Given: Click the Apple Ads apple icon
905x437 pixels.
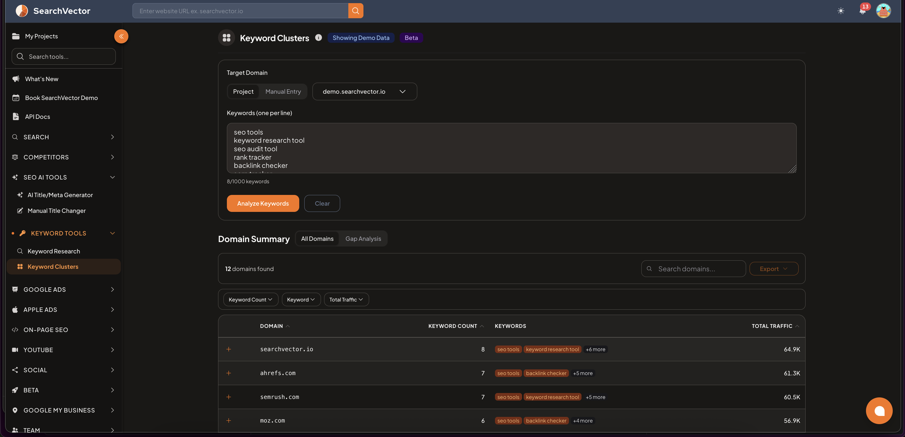Looking at the screenshot, I should click(x=15, y=310).
